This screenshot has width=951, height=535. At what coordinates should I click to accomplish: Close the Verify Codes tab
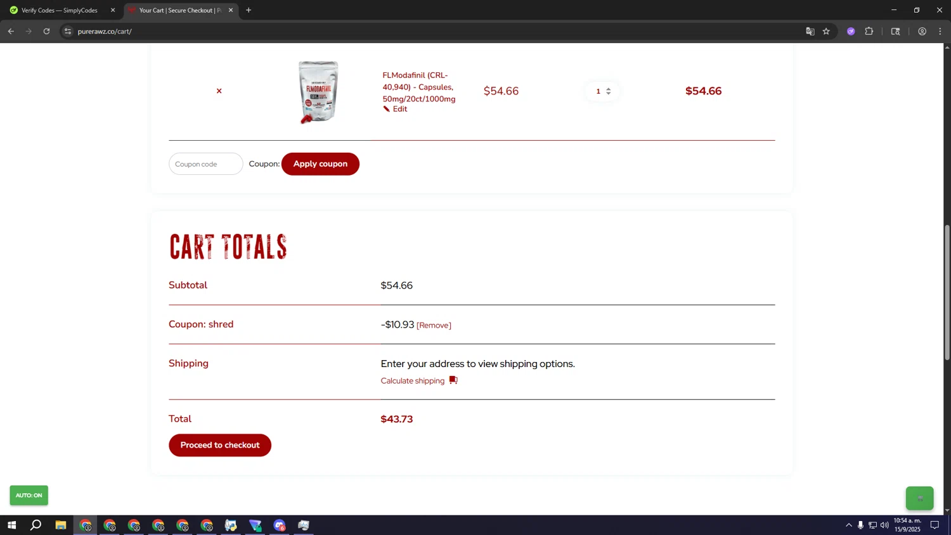point(113,10)
